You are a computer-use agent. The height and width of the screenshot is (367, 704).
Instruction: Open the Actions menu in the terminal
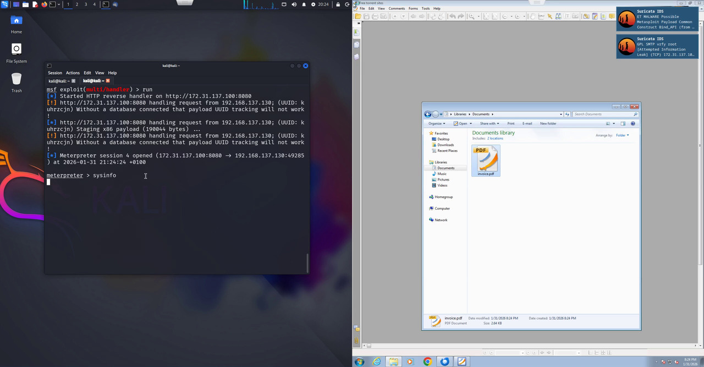tap(73, 73)
